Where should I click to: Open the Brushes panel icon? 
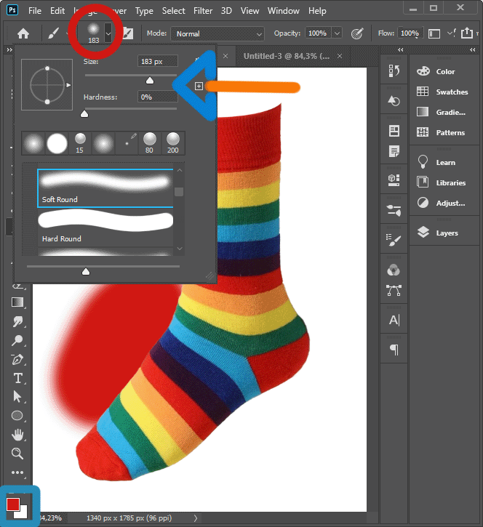pyautogui.click(x=394, y=210)
